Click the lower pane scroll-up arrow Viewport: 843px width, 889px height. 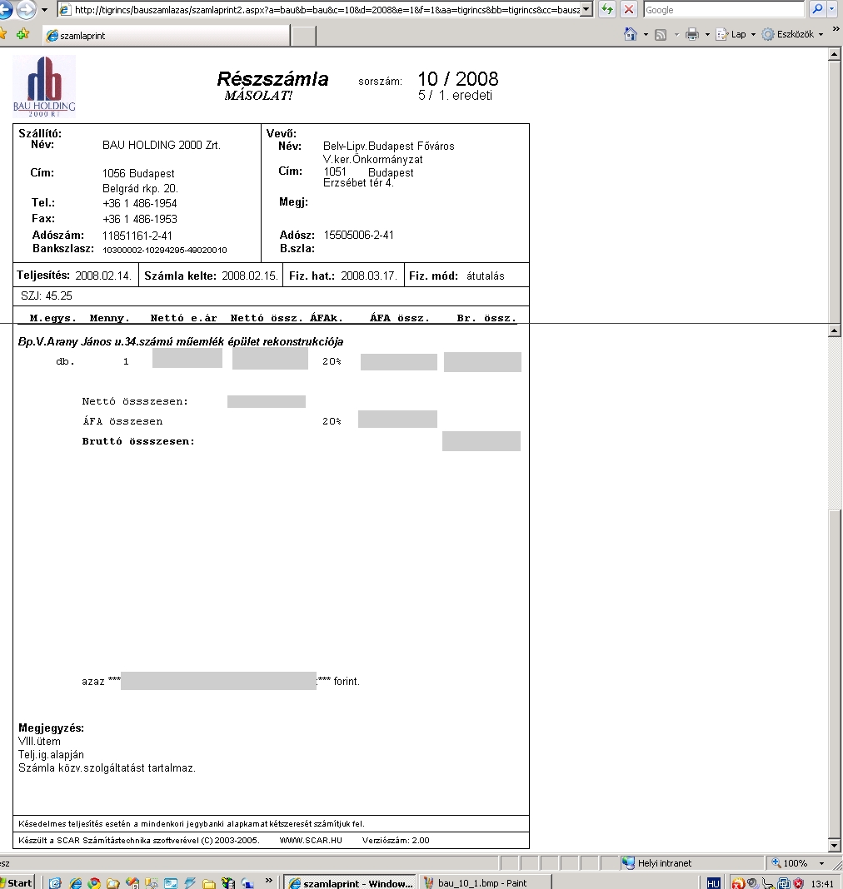click(834, 330)
